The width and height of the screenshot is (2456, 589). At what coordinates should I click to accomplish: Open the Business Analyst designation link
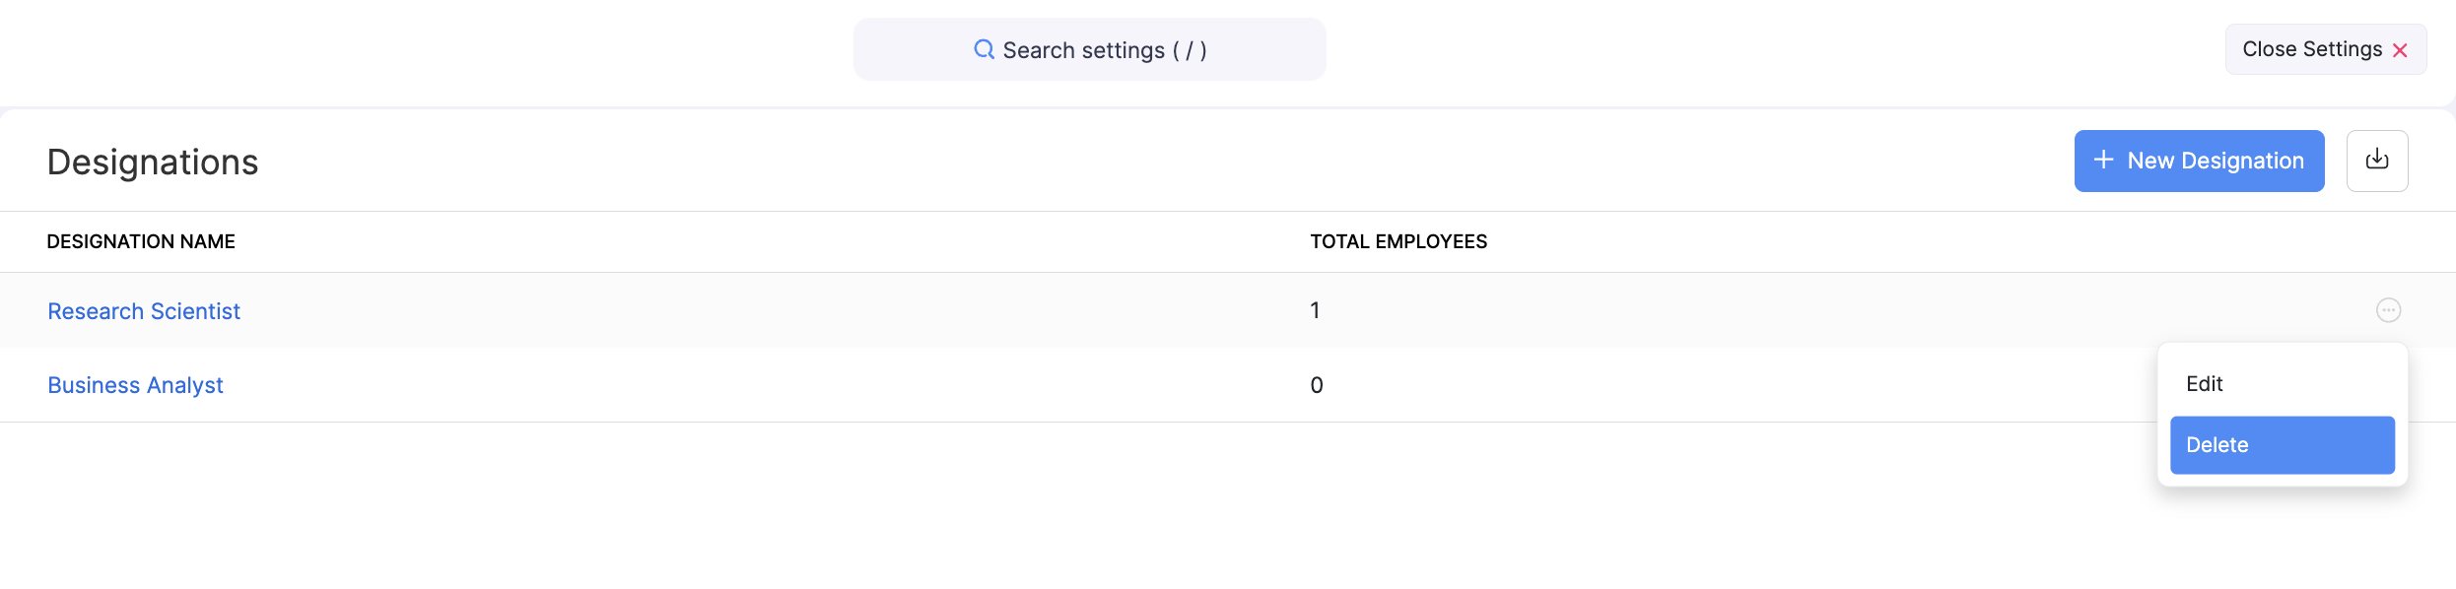[135, 385]
